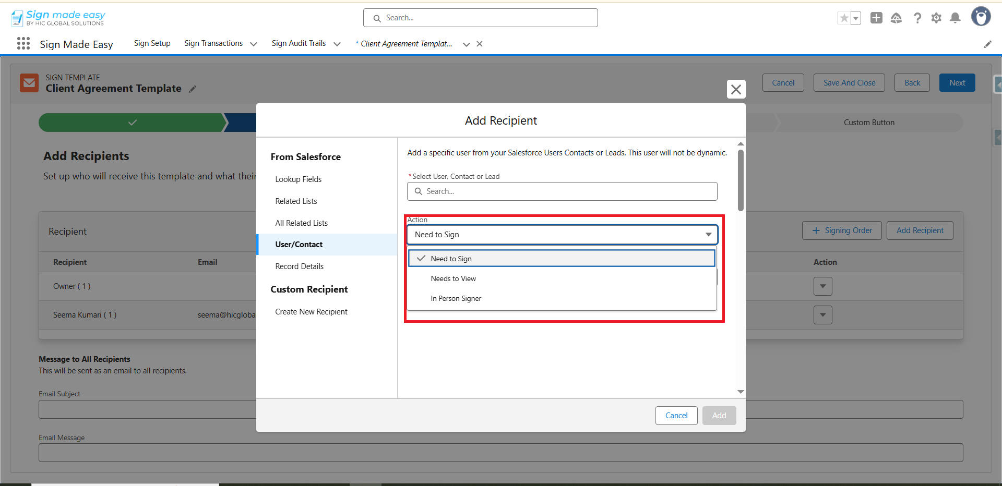Click the Save And Close button
This screenshot has height=486, width=1002.
(849, 83)
